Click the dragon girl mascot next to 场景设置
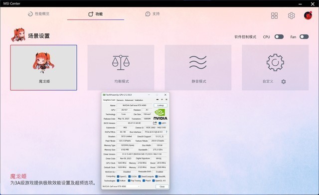 click(18, 35)
